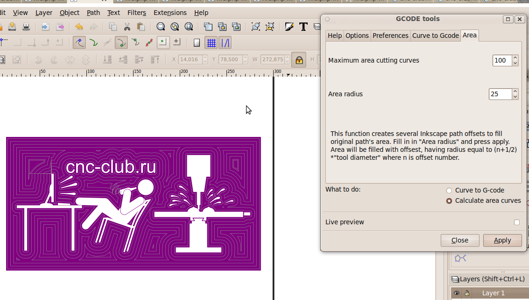The image size is (529, 300).
Task: Click the Y coordinate spinner arrows
Action: [245, 60]
